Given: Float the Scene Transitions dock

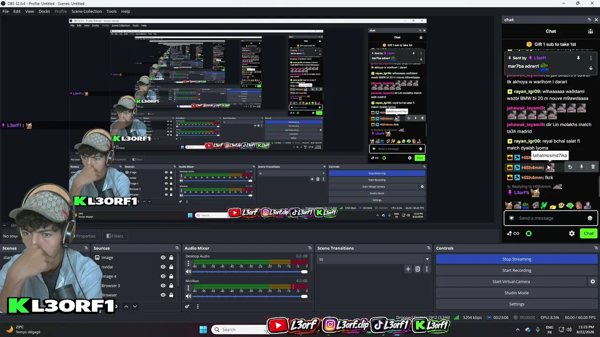Looking at the screenshot, I should (x=428, y=248).
